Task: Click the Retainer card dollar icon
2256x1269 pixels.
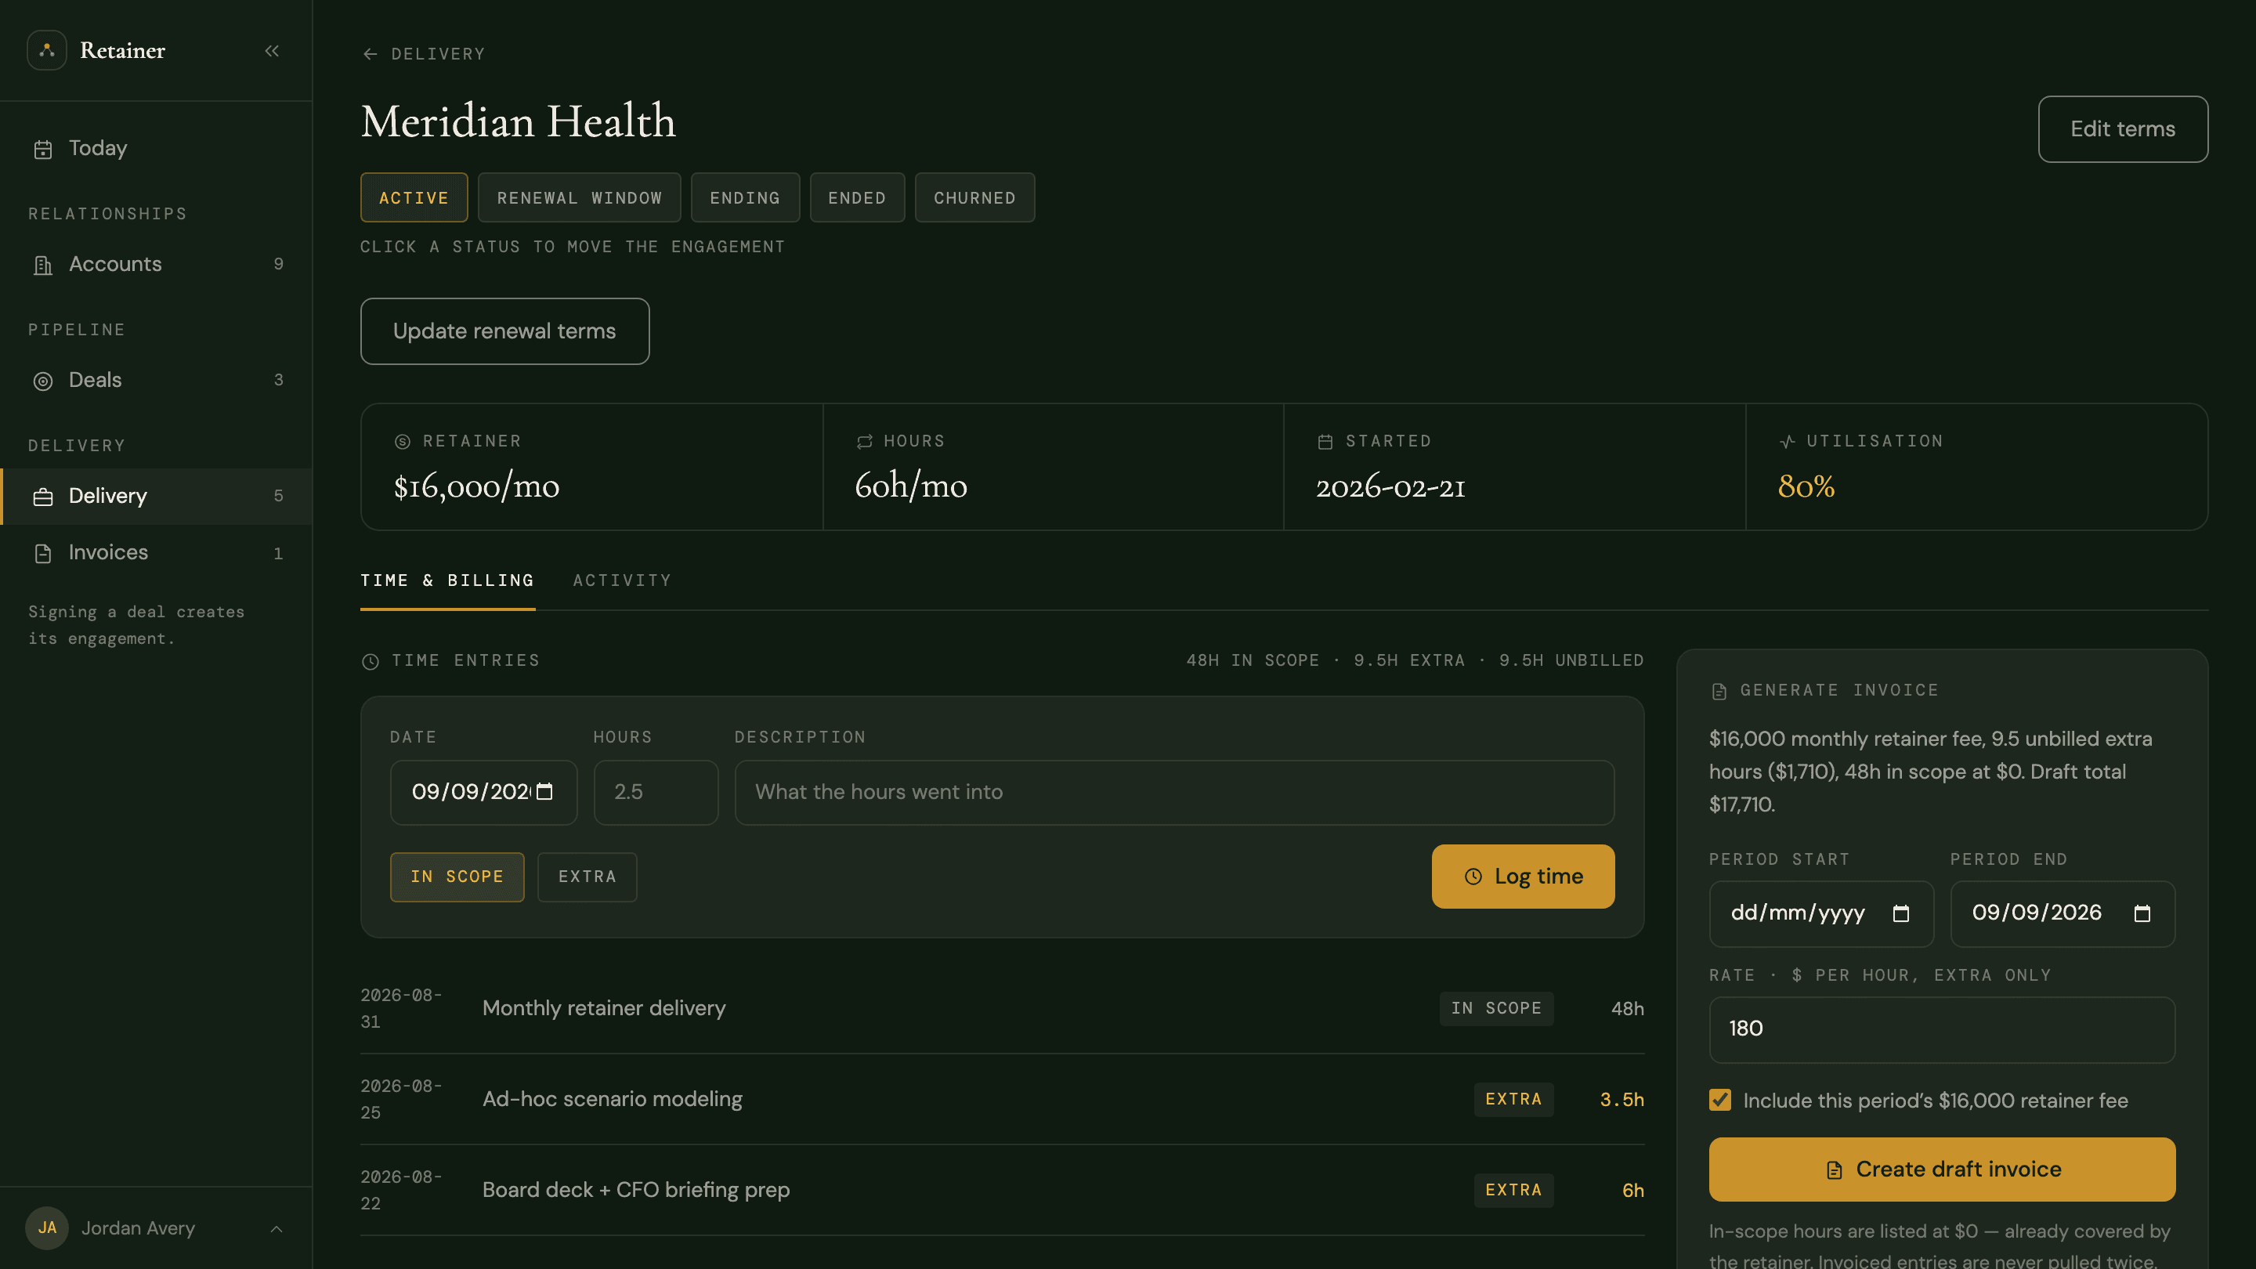Action: [403, 441]
